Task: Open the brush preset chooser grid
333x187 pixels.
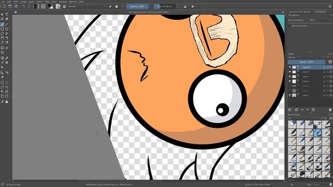Action: pyautogui.click(x=65, y=7)
